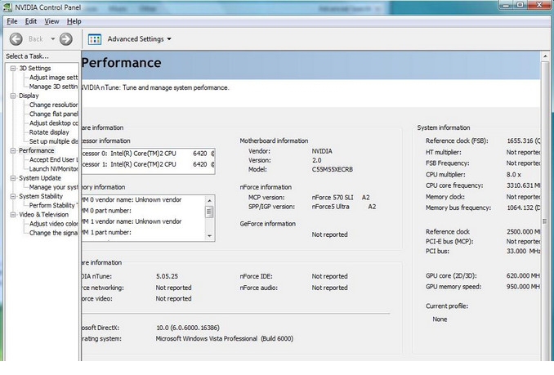The height and width of the screenshot is (375, 554).
Task: Open the Advanced Settings dropdown
Action: click(x=140, y=39)
